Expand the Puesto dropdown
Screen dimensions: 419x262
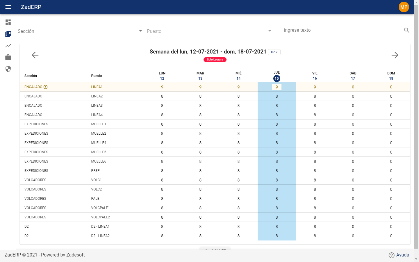(x=210, y=31)
